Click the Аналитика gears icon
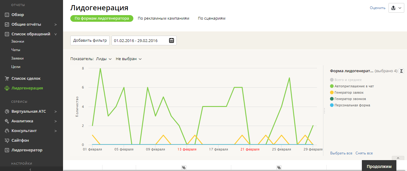407x171 pixels. [7, 121]
